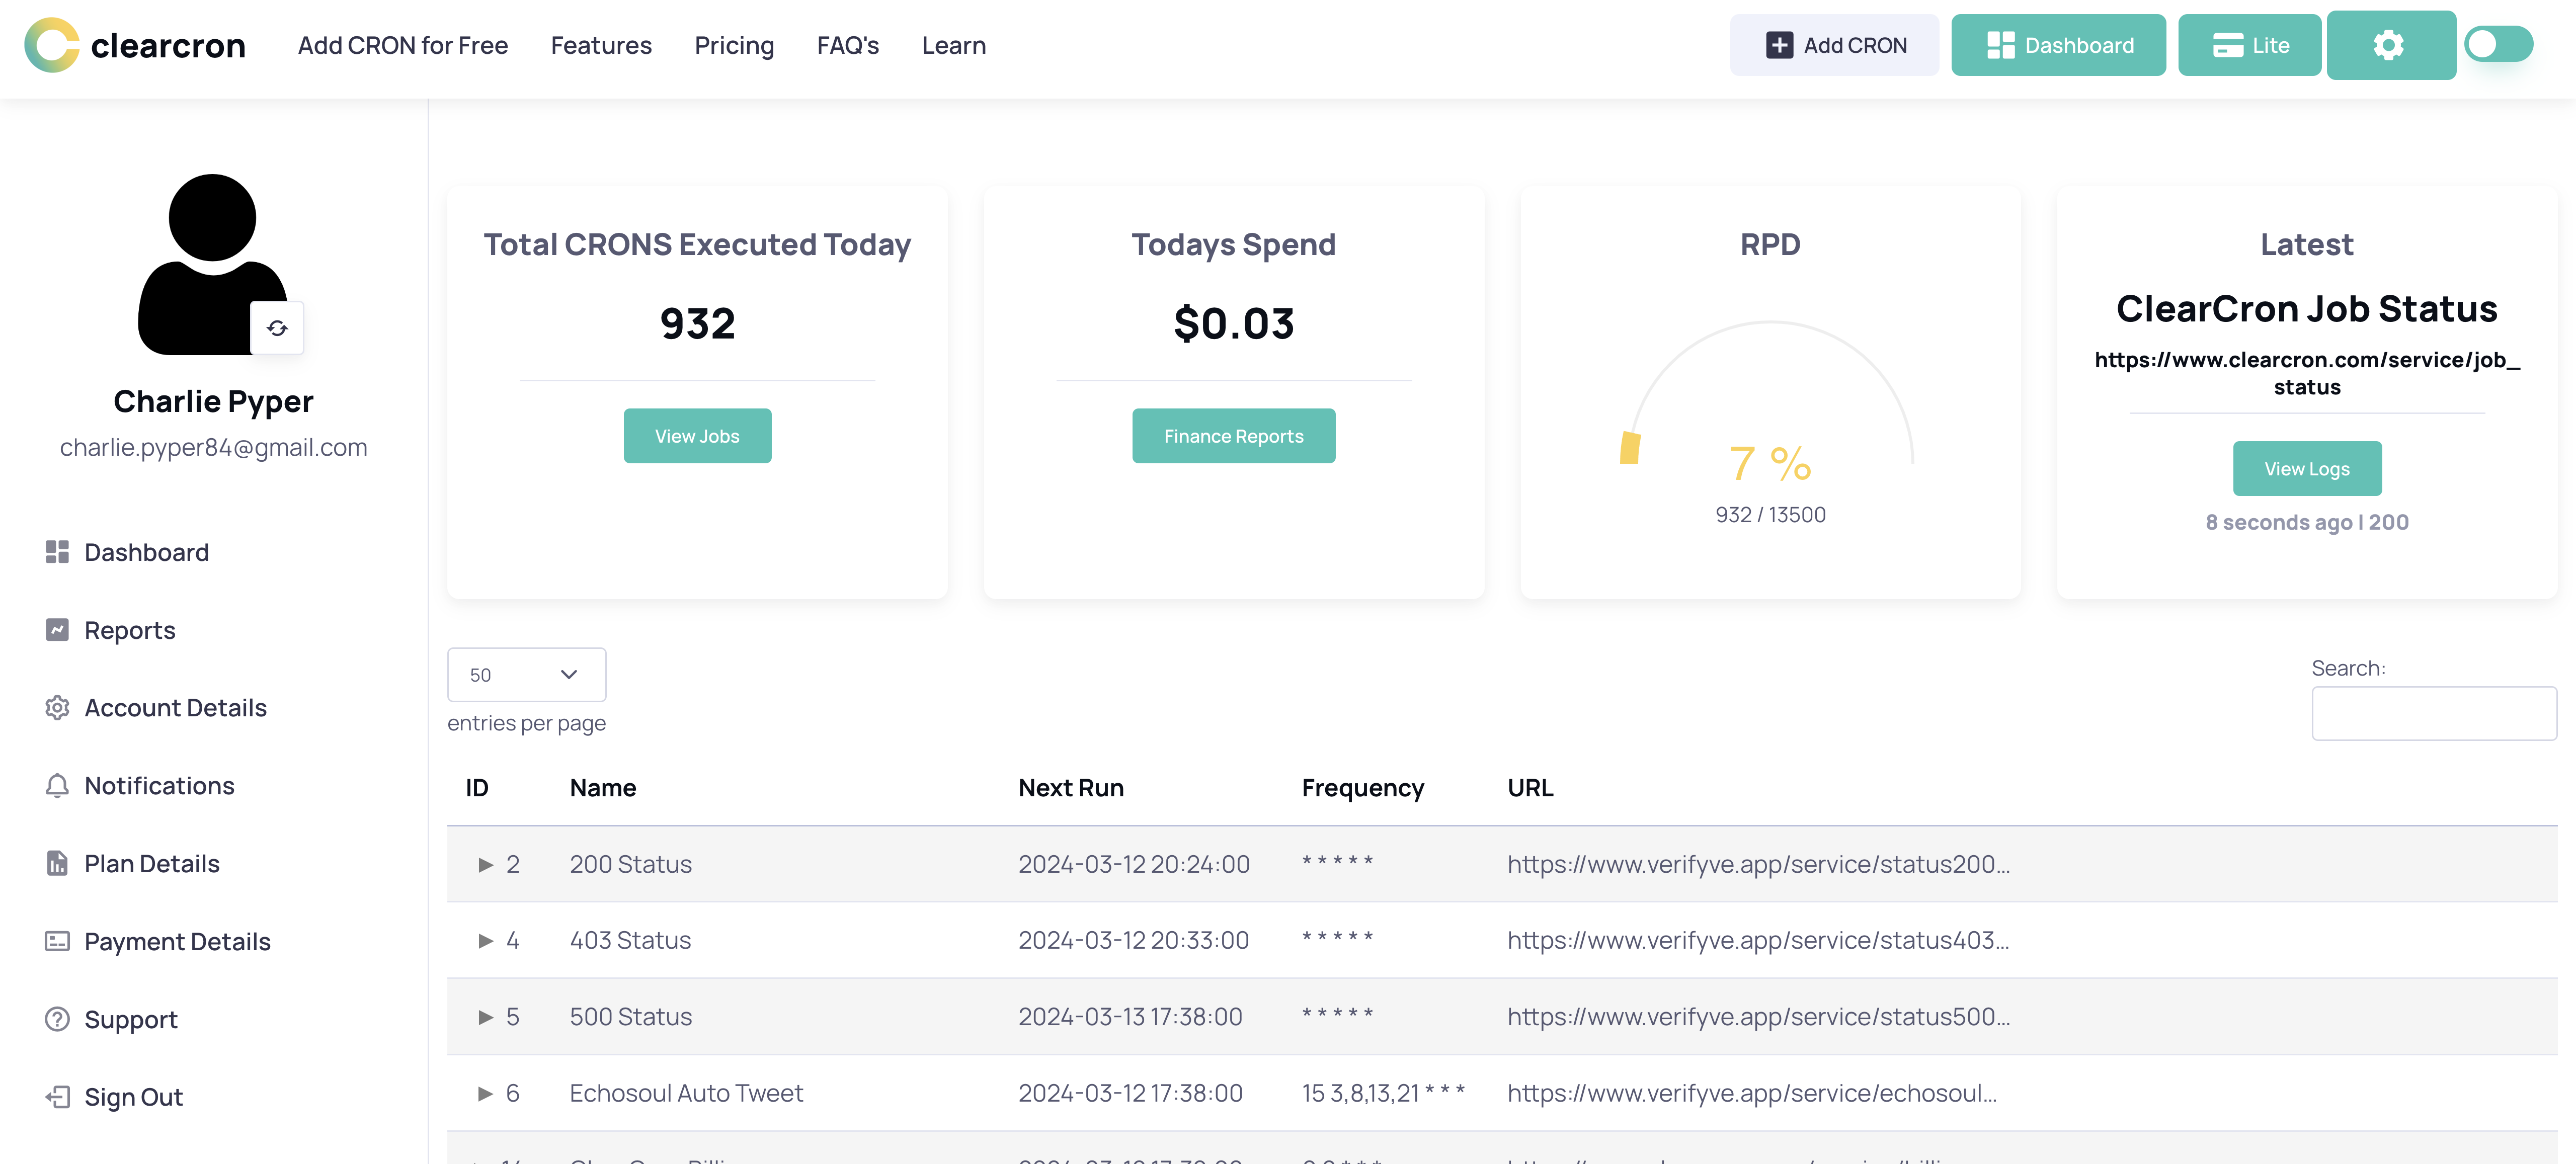Click '15 3,8,13,21 * * *' frequency cell
This screenshot has height=1164, width=2576.
point(1383,1093)
